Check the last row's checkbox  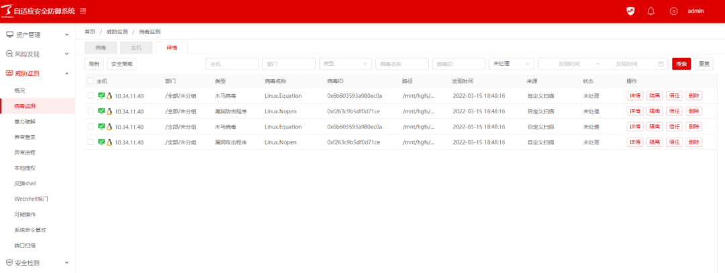coord(91,142)
